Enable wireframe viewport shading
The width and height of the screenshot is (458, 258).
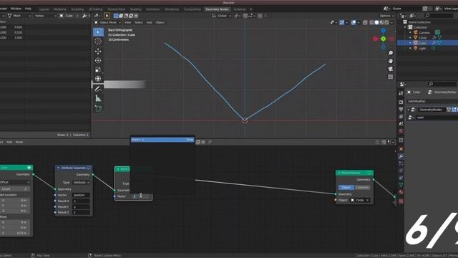coord(371,22)
